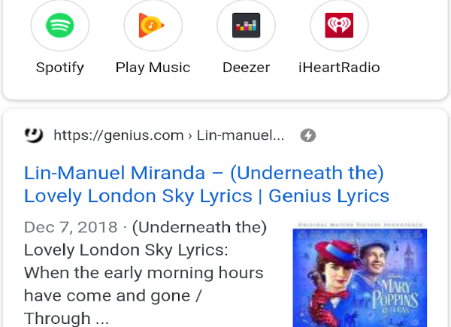Click the 'Spotify' text label

60,68
